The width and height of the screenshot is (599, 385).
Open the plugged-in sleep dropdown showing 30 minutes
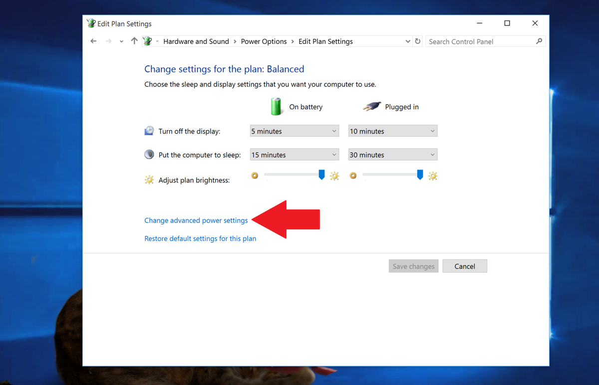tap(392, 154)
